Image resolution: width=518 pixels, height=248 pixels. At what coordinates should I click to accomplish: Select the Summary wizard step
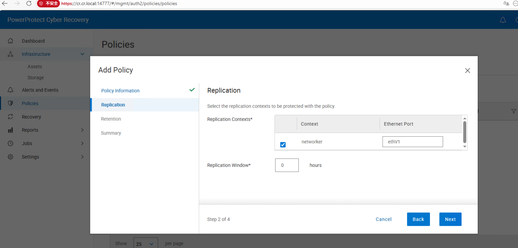[111, 133]
